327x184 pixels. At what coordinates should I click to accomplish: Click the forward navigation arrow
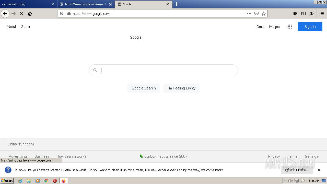[x=14, y=14]
